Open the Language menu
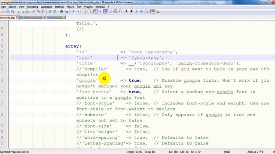 [x=46, y=7]
